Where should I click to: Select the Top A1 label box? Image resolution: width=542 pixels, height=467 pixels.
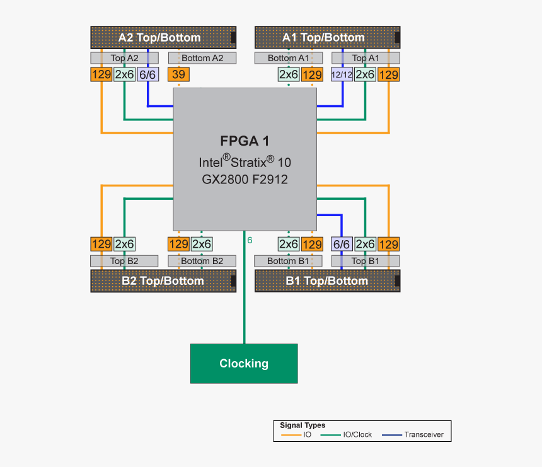point(366,58)
